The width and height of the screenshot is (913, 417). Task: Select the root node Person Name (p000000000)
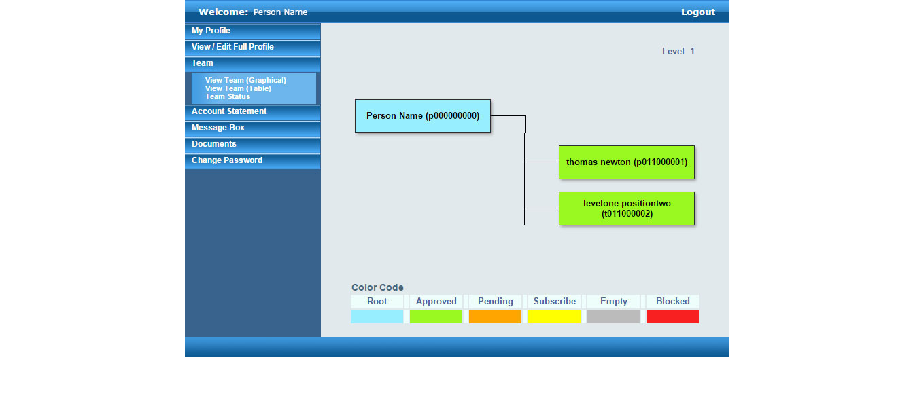(422, 115)
